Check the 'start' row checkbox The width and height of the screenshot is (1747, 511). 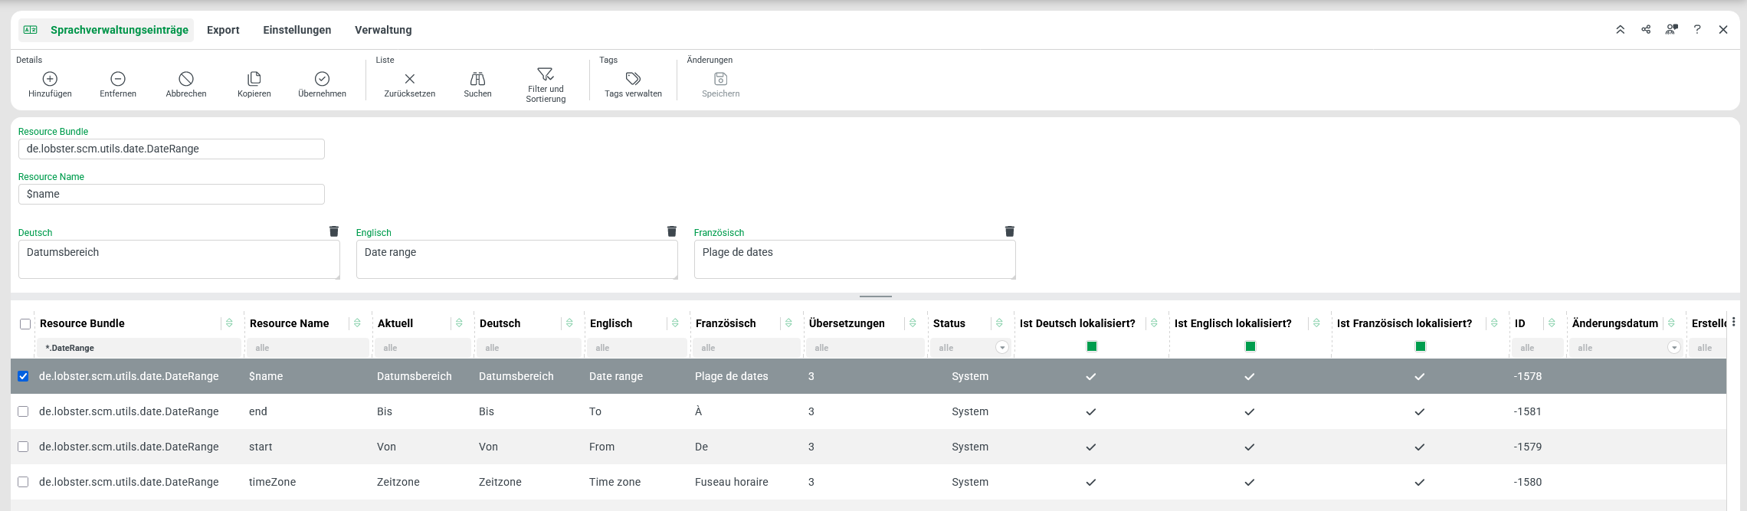[x=23, y=447]
